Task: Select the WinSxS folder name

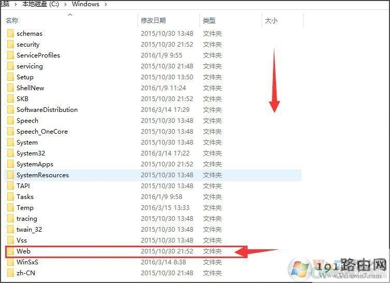Action: [27, 262]
